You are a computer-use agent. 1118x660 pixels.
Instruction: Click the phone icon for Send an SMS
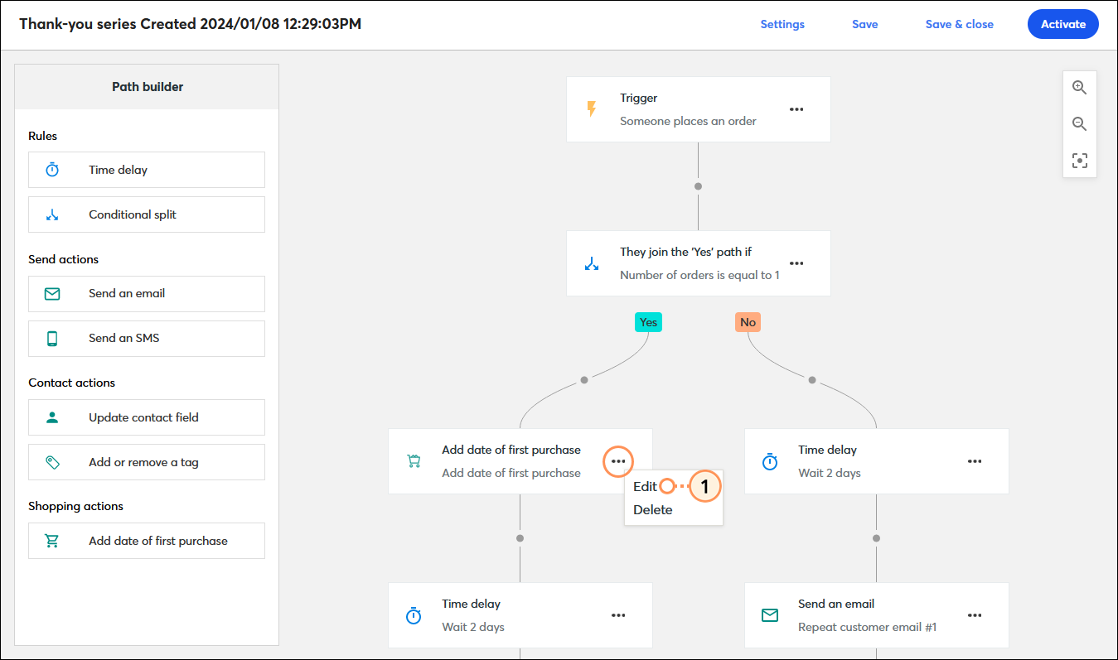[52, 338]
